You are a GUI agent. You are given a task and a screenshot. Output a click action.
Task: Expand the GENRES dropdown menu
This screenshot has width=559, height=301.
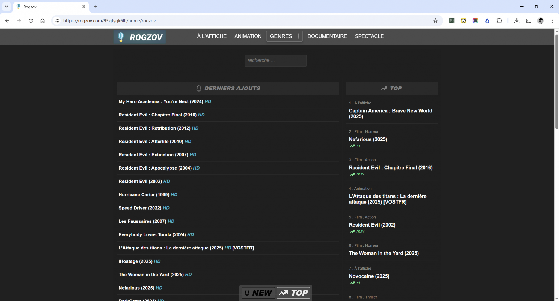point(284,36)
